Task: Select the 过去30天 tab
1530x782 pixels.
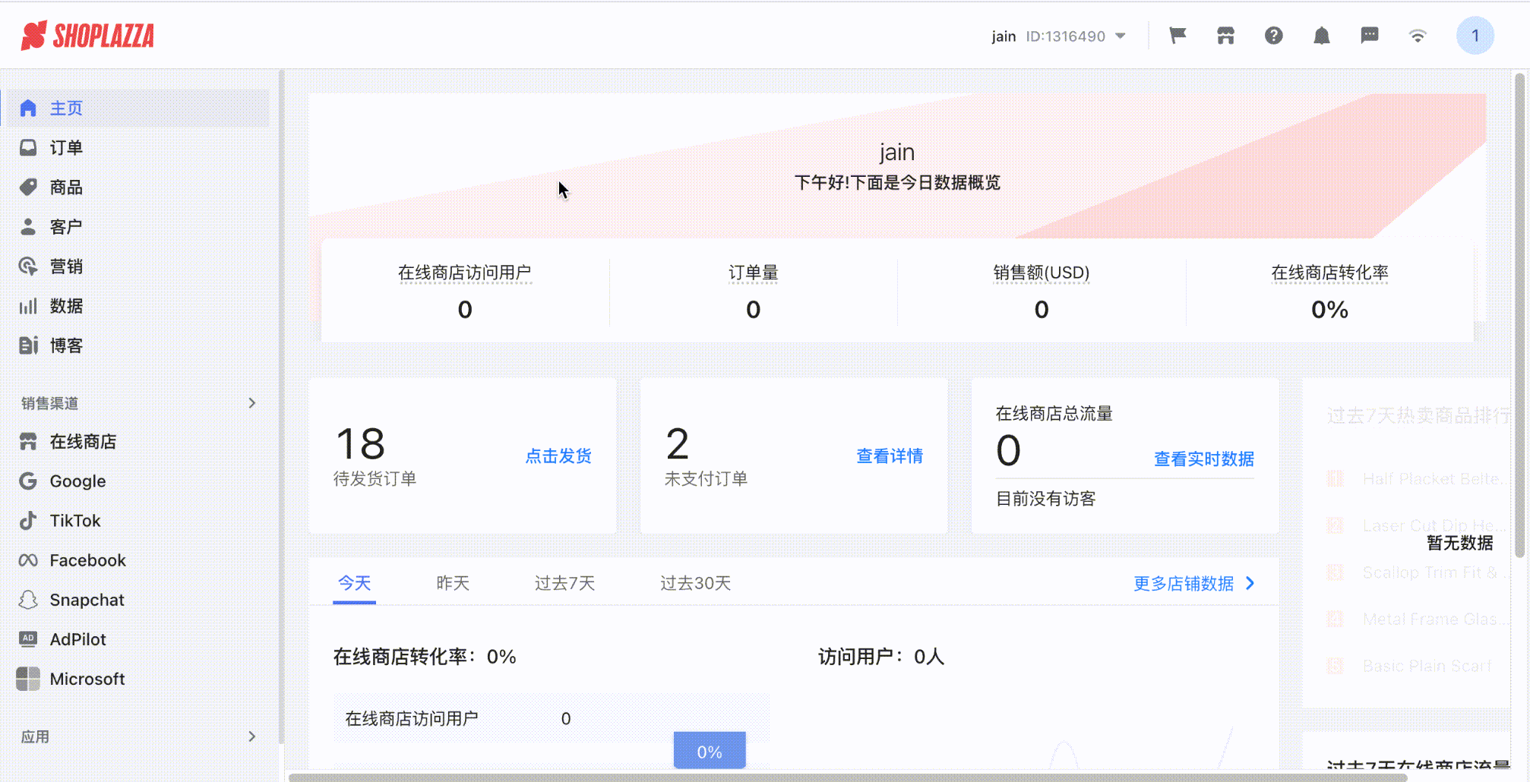Action: (x=695, y=583)
